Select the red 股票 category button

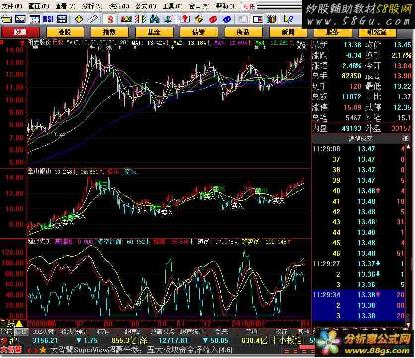point(20,32)
